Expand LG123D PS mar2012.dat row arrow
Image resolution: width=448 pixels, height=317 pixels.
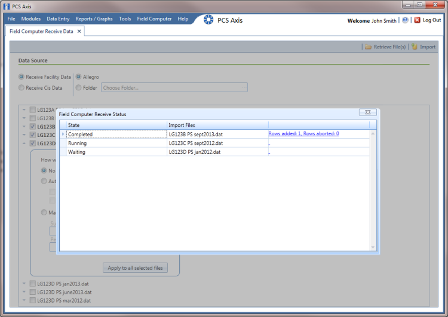(x=24, y=300)
